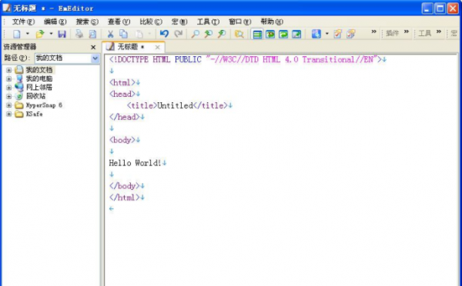Click the blue configuration icon
Image resolution: width=462 pixels, height=286 pixels.
click(x=316, y=34)
